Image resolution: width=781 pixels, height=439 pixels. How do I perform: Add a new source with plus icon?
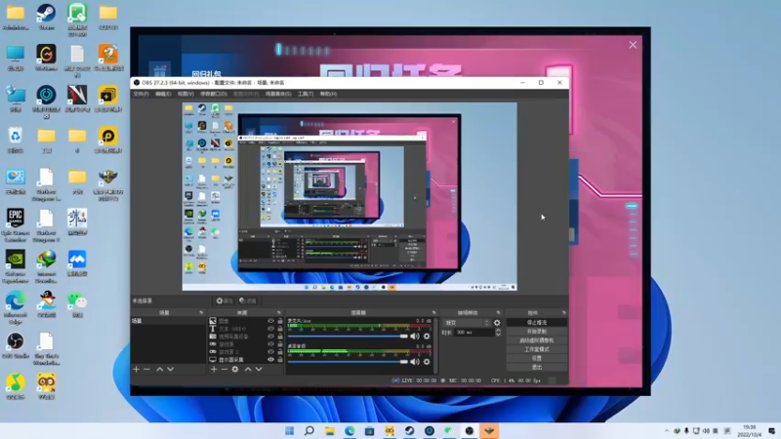point(214,370)
